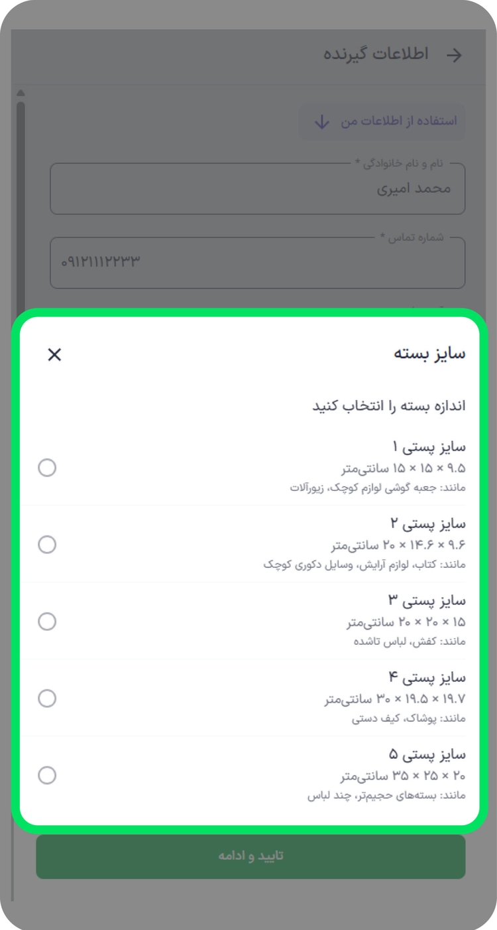Click the اطلاعات گیرنده page title
This screenshot has width=497, height=930.
376,54
